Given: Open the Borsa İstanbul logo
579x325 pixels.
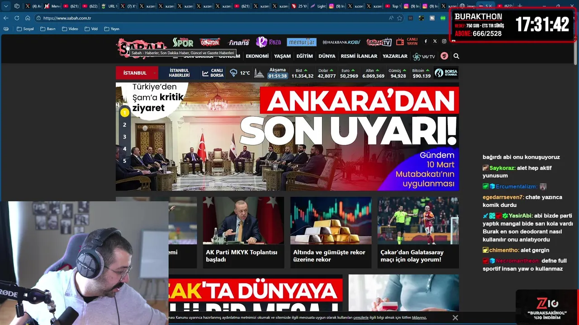Looking at the screenshot, I should [446, 73].
